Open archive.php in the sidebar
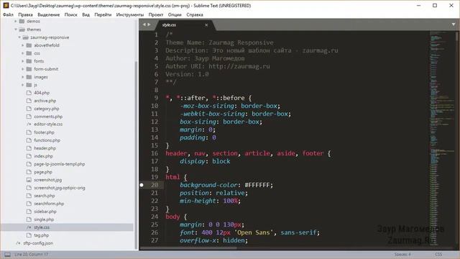Viewport: 460px width, 259px height. tap(45, 101)
